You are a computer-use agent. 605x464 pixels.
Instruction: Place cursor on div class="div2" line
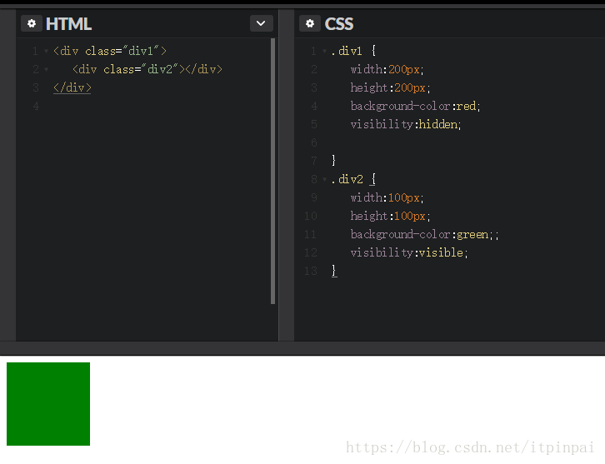point(147,69)
